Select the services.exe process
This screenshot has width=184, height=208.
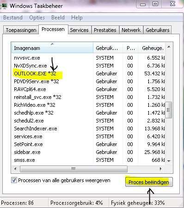[88, 136]
